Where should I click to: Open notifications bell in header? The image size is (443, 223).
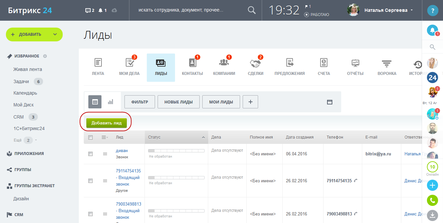(102, 11)
